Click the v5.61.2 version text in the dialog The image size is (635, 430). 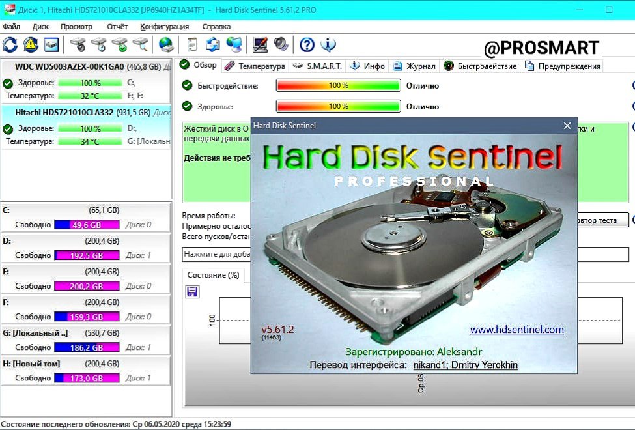tap(277, 330)
